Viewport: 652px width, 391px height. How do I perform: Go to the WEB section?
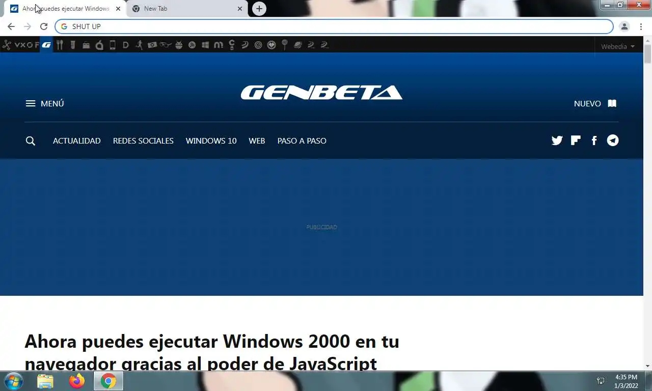pyautogui.click(x=257, y=141)
